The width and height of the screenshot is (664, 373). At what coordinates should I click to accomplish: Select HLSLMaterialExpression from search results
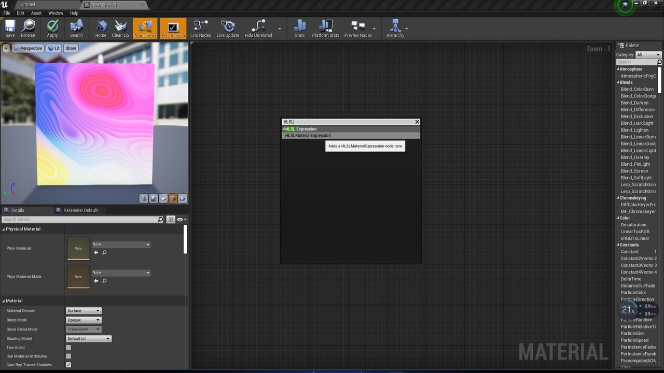click(x=308, y=136)
